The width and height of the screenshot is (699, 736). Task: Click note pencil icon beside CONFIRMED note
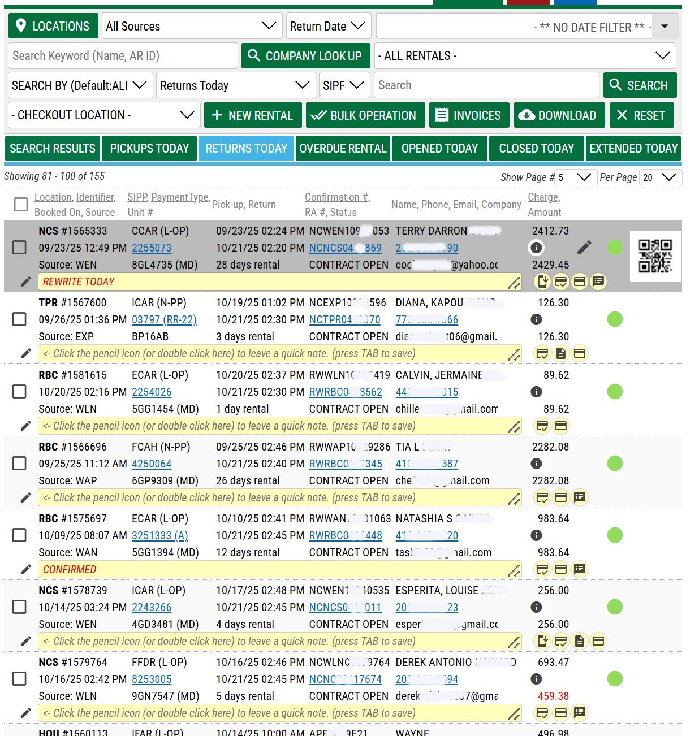[25, 569]
